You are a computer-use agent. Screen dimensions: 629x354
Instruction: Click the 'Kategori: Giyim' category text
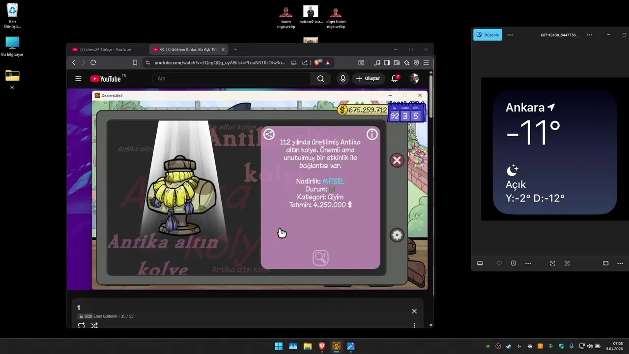pos(320,197)
